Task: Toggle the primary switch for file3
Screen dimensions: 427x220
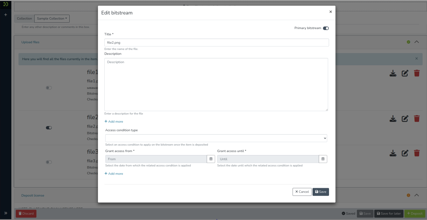Action: pyautogui.click(x=49, y=162)
